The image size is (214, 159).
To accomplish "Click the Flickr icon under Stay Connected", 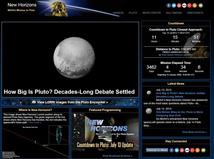I will (x=187, y=150).
